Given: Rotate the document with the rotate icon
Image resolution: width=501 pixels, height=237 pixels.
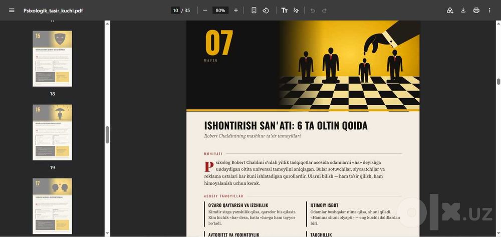Looking at the screenshot, I should [266, 10].
